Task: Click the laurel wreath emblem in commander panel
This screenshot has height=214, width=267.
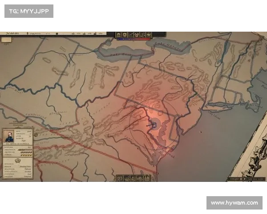Action: [x=18, y=160]
